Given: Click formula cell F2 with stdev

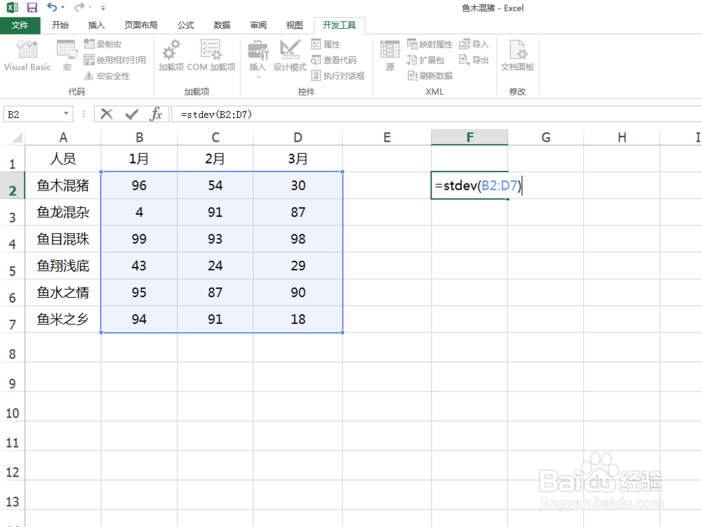Looking at the screenshot, I should click(470, 185).
